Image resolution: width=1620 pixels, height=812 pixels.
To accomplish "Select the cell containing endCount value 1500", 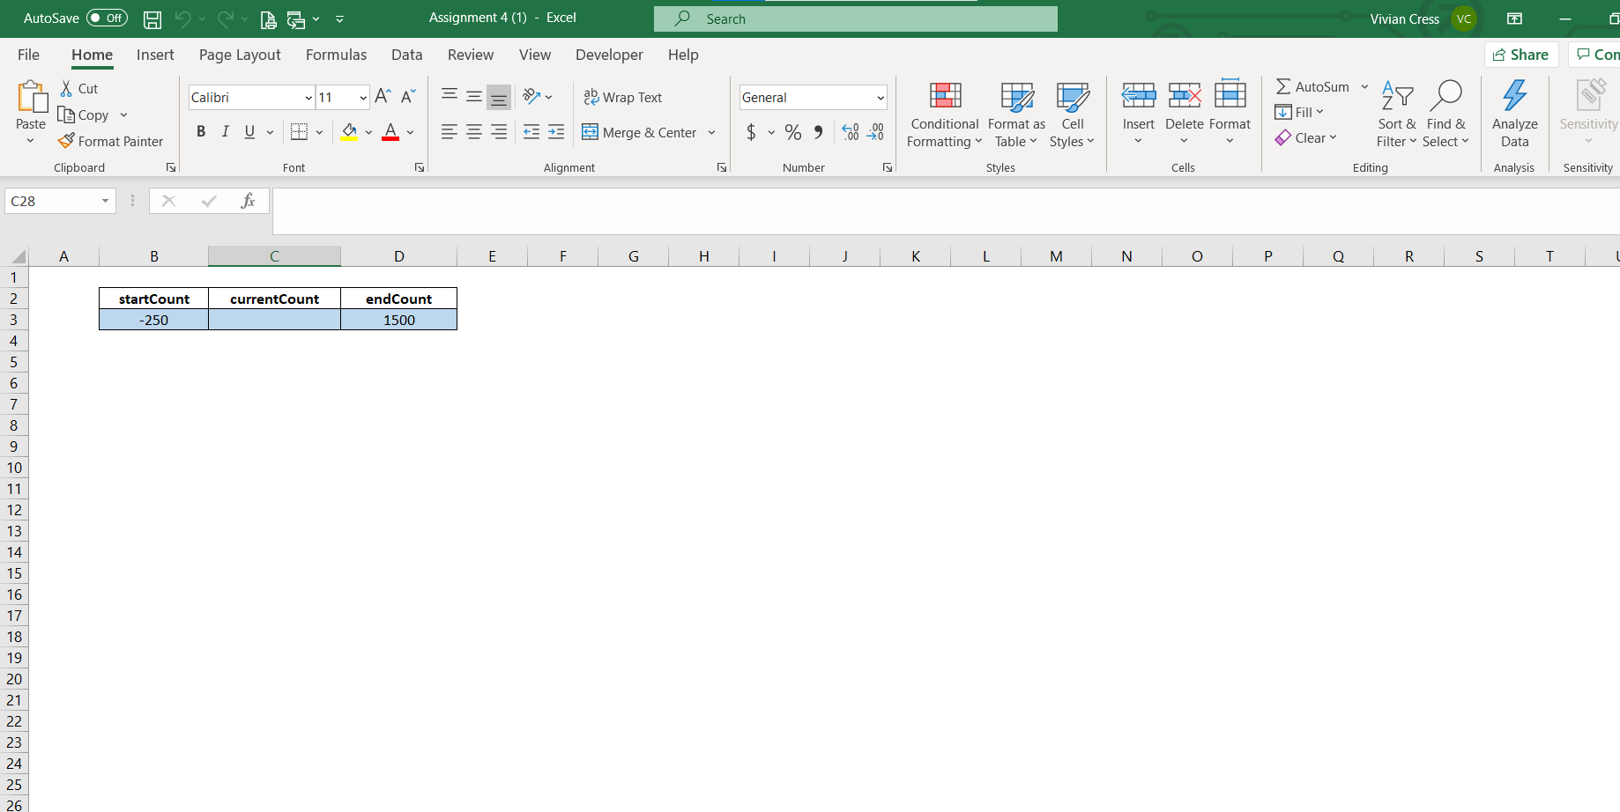I will pos(398,320).
